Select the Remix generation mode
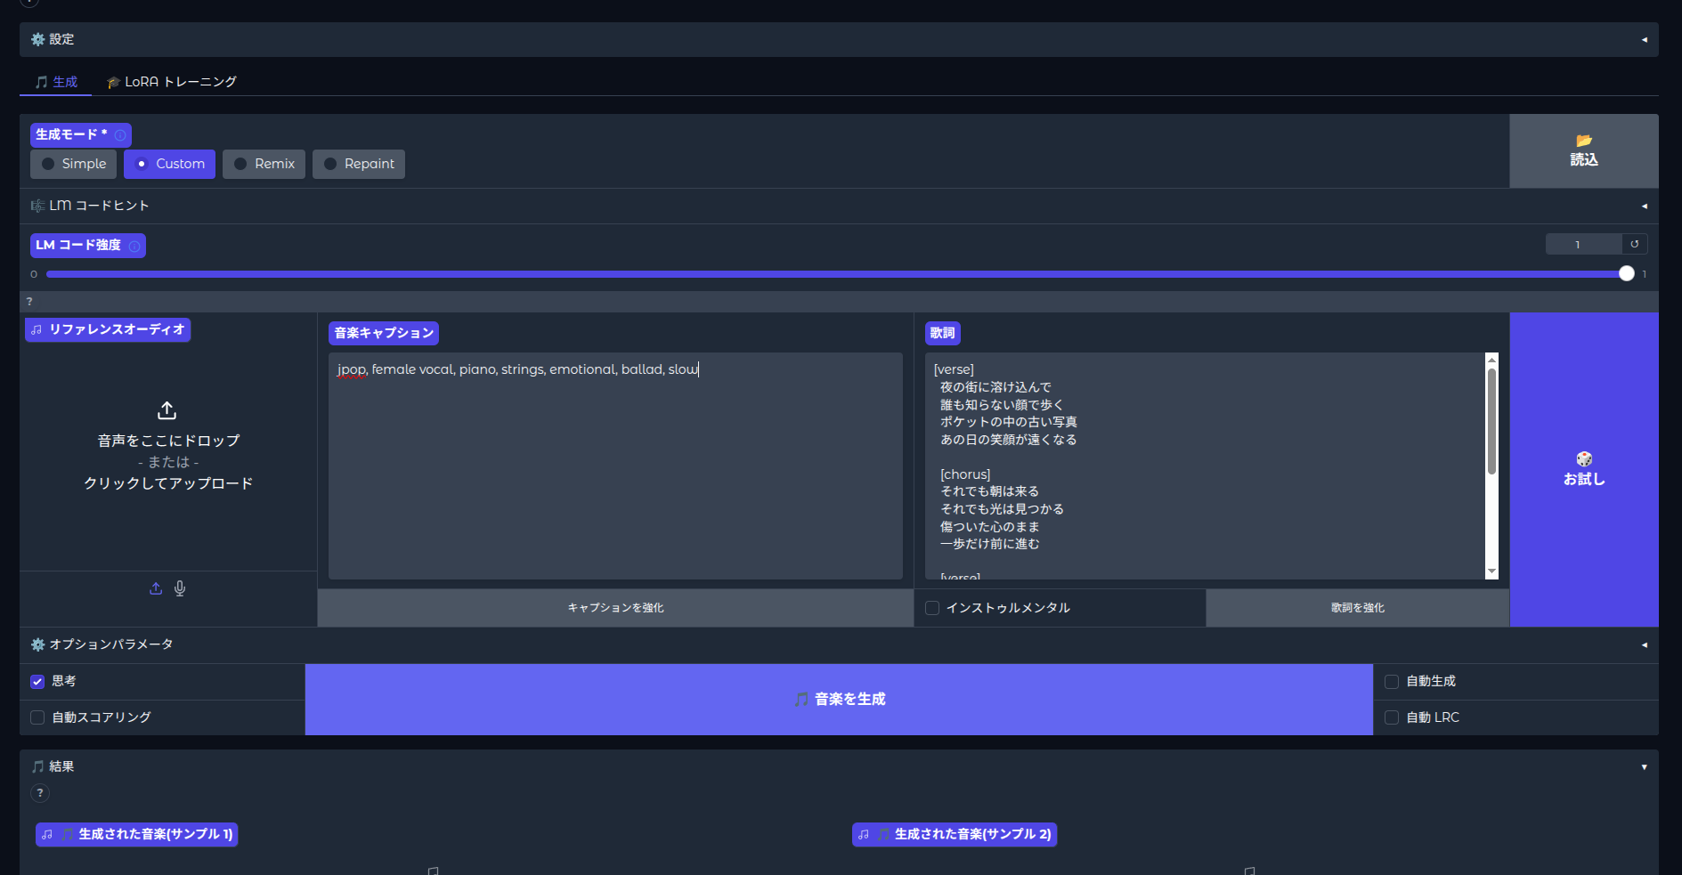The width and height of the screenshot is (1682, 875). click(x=264, y=164)
